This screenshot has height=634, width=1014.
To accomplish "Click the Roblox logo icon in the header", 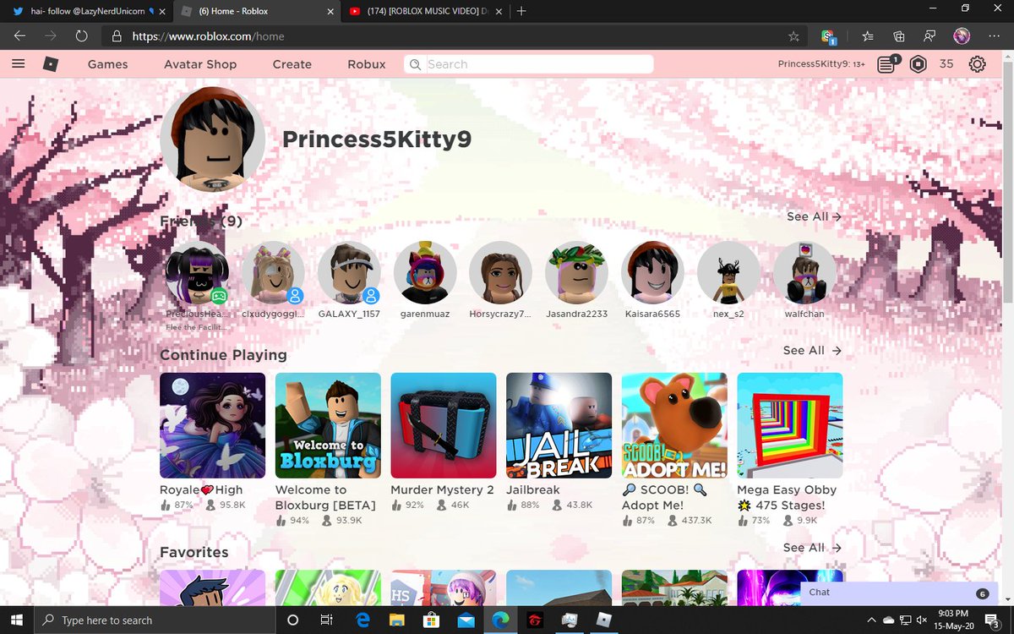I will click(x=51, y=64).
